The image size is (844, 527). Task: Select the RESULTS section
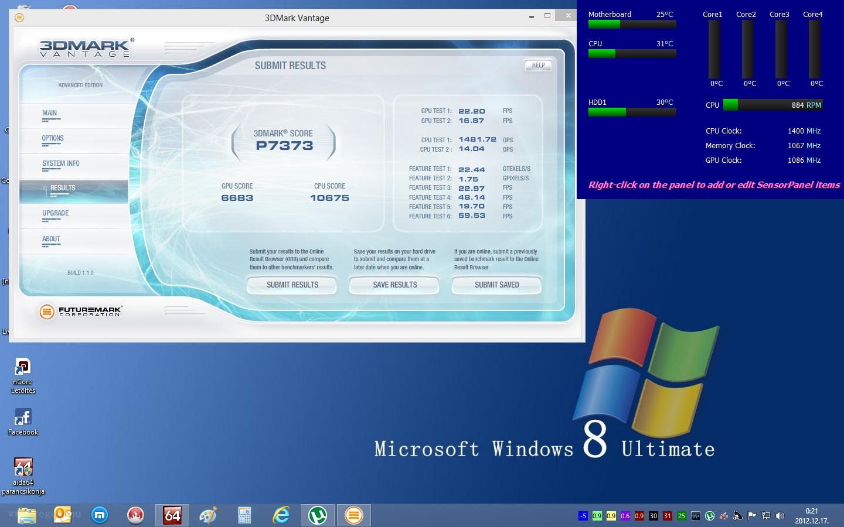(x=74, y=191)
